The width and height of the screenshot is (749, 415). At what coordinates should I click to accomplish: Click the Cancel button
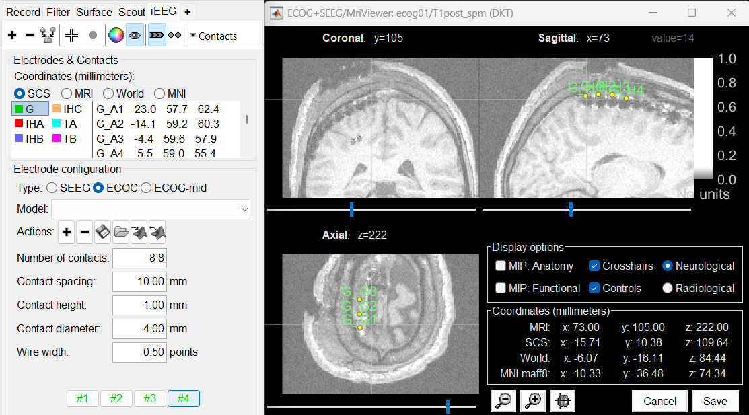point(659,401)
